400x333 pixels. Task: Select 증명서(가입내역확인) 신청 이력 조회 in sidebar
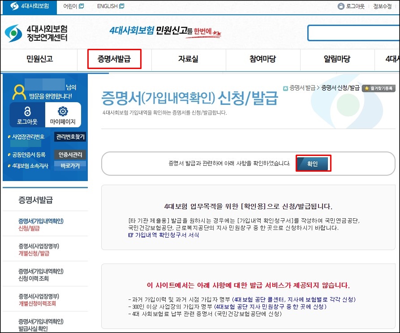pos(41,275)
